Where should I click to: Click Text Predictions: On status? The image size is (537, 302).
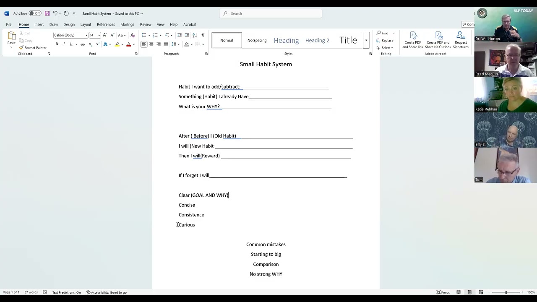(66, 292)
